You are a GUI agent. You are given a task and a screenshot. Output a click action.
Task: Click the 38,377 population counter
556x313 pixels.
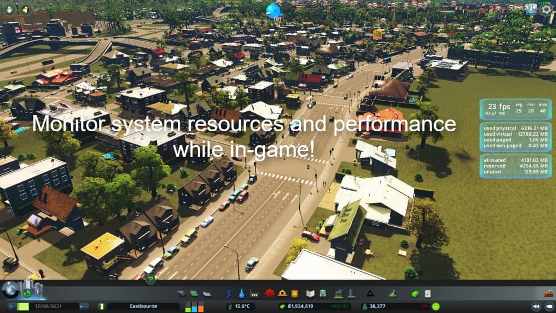click(x=378, y=306)
